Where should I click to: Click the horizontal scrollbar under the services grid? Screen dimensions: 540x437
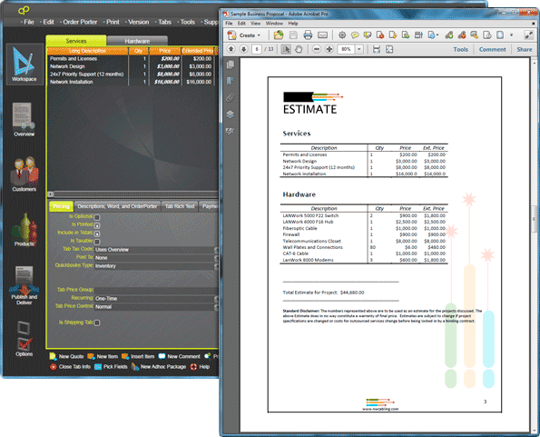click(133, 194)
